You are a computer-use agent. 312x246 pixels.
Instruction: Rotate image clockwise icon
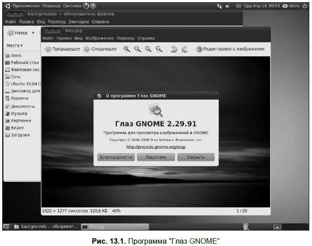(184, 49)
